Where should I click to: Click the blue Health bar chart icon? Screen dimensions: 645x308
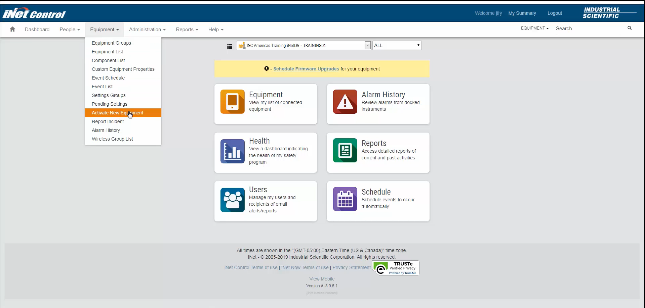(232, 151)
